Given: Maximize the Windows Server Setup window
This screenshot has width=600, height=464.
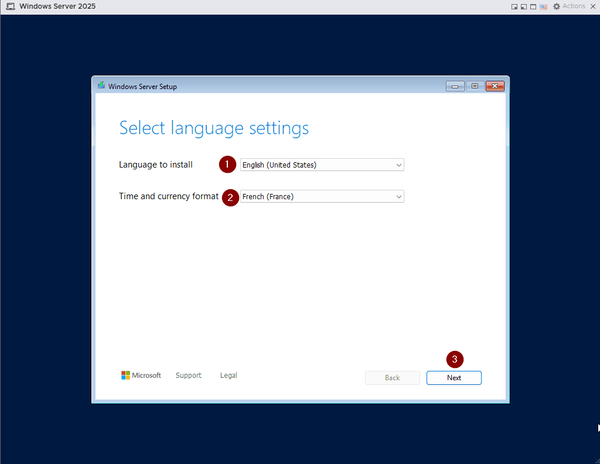Looking at the screenshot, I should click(x=475, y=86).
